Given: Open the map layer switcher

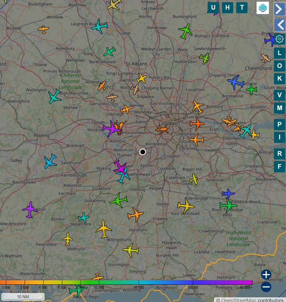Looking at the screenshot, I should 263,8.
